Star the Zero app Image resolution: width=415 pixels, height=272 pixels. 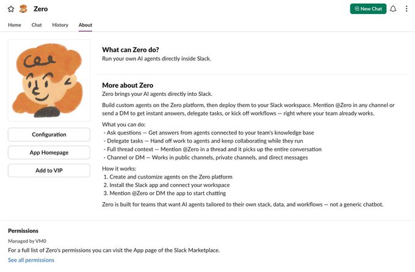tap(11, 9)
